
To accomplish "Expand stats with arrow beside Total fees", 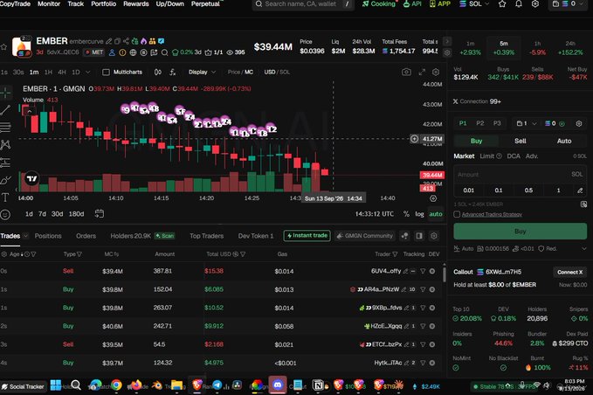I will point(446,41).
